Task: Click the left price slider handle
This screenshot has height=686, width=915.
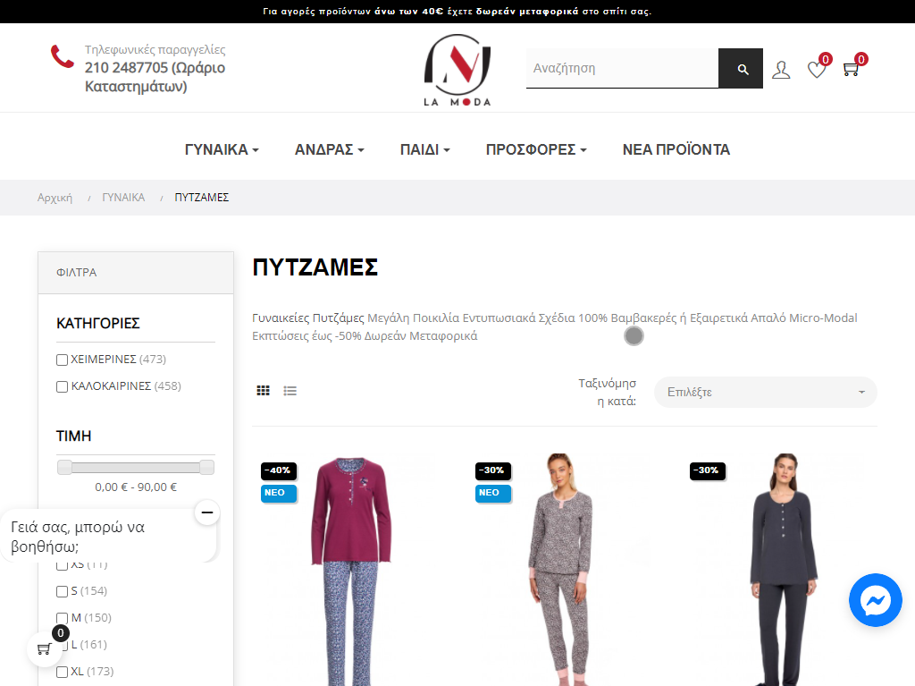Action: tap(64, 467)
